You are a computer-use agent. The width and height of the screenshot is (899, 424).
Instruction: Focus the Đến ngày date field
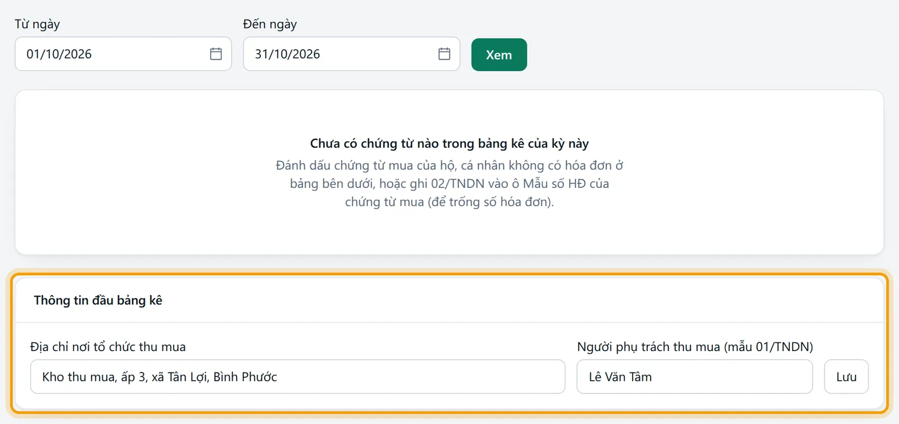(x=352, y=54)
